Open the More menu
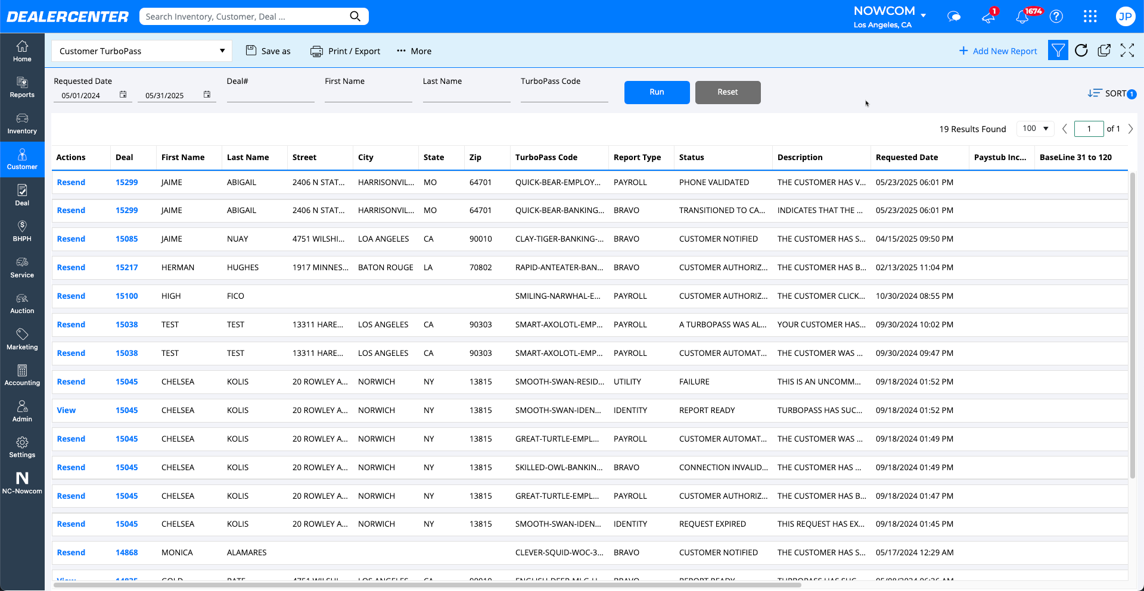 coord(414,51)
